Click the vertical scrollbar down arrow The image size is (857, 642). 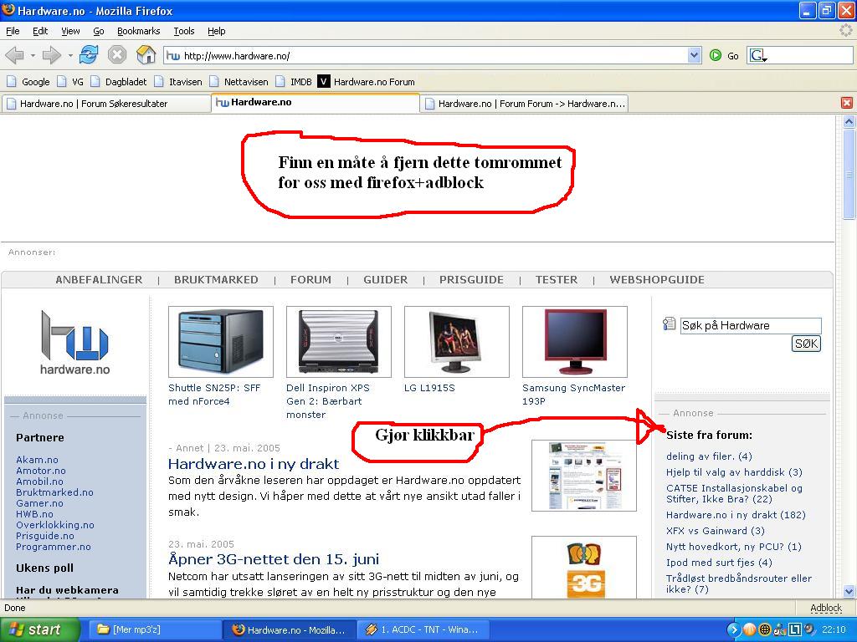(x=849, y=591)
